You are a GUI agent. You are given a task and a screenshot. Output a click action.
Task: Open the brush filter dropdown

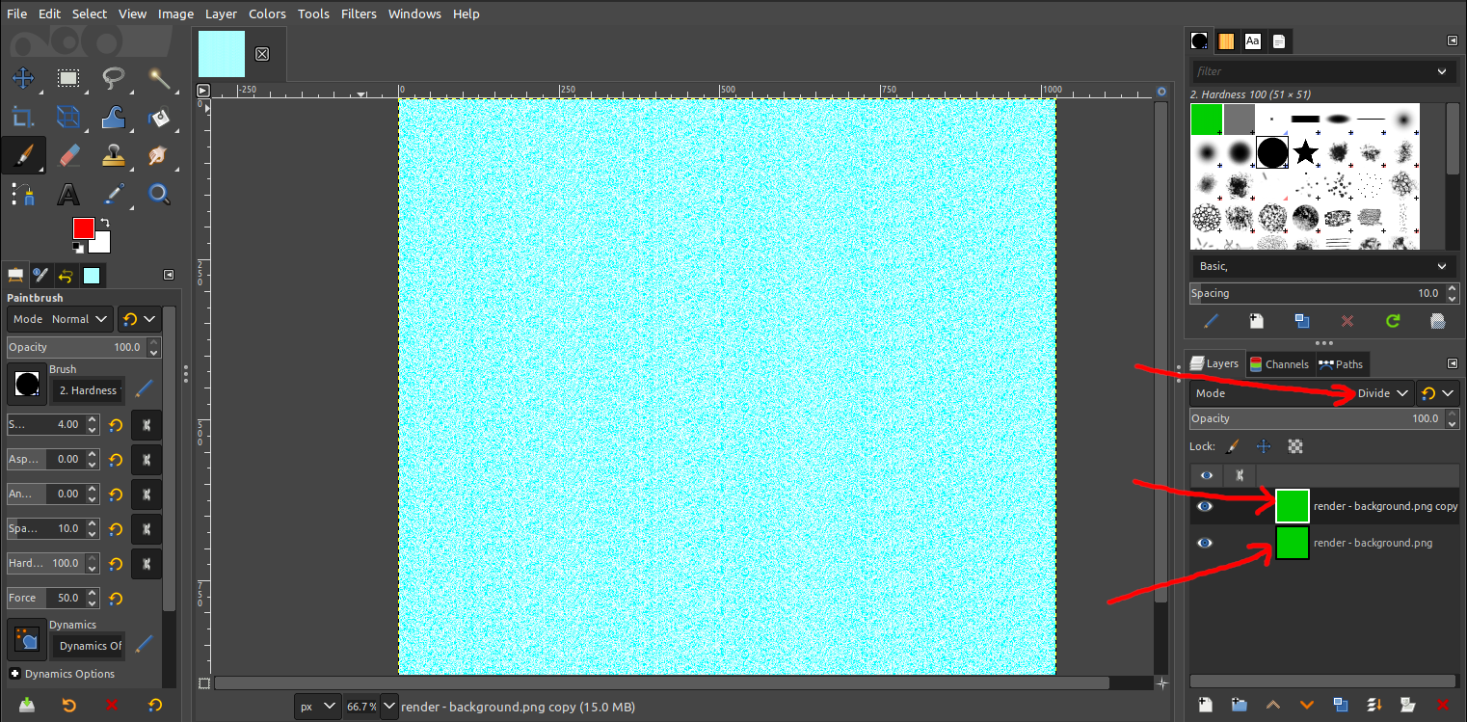[x=1442, y=71]
